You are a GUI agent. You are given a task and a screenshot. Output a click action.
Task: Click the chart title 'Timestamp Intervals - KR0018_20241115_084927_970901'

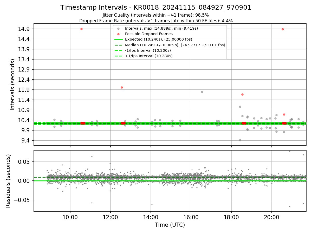point(156,8)
